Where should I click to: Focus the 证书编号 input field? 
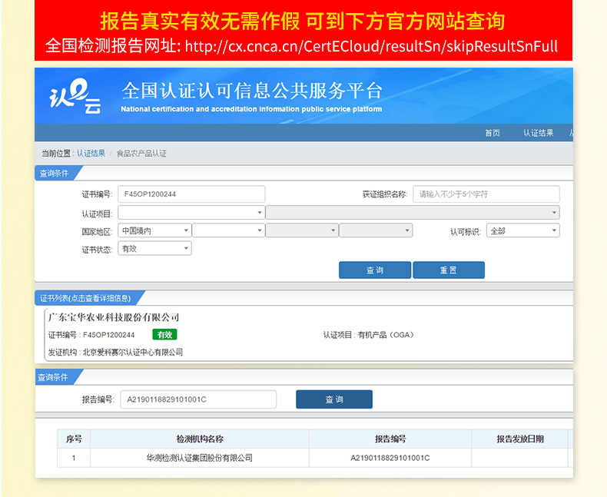click(x=191, y=194)
